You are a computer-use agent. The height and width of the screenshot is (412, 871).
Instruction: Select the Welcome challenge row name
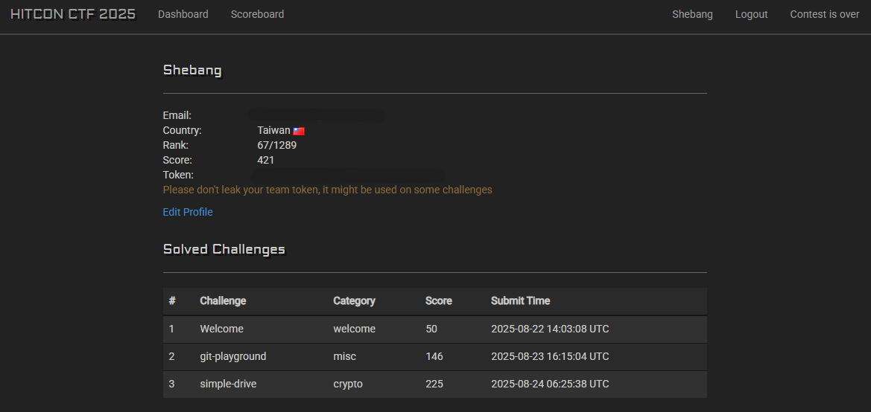click(221, 329)
